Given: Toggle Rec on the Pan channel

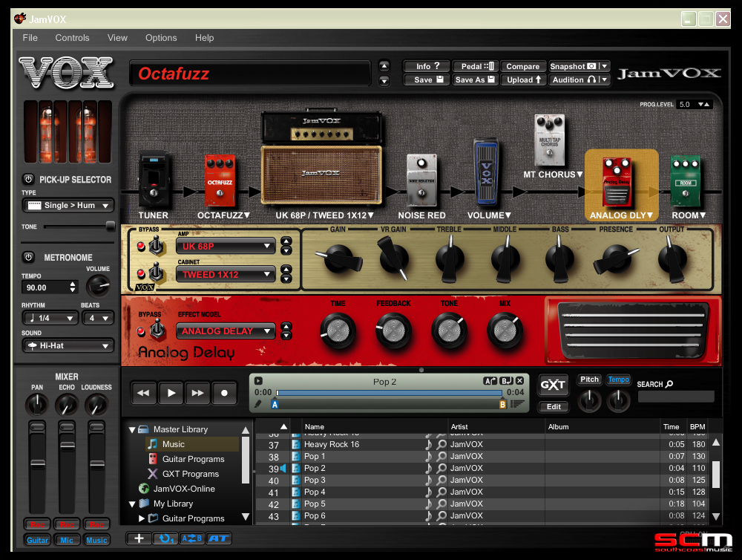Looking at the screenshot, I should pyautogui.click(x=37, y=524).
